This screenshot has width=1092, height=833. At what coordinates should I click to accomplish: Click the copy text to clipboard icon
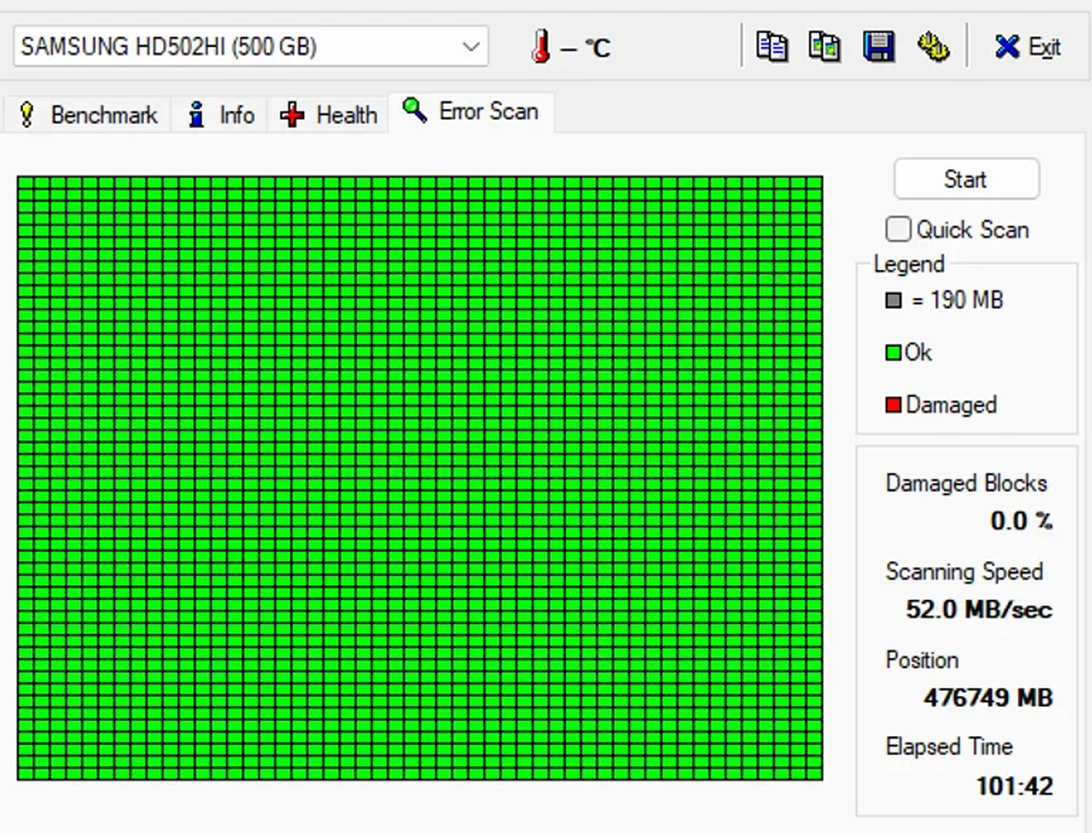point(772,47)
